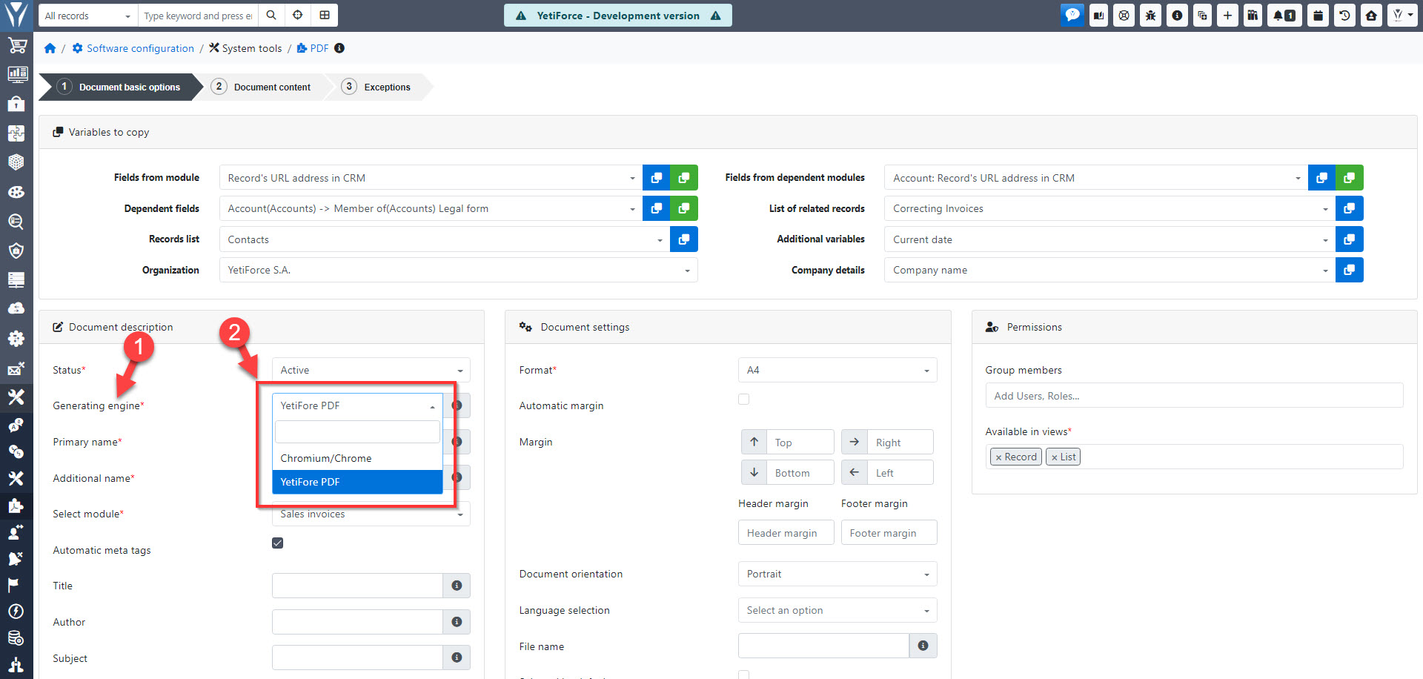Image resolution: width=1423 pixels, height=679 pixels.
Task: Open the calendar icon in header
Action: 1318,16
